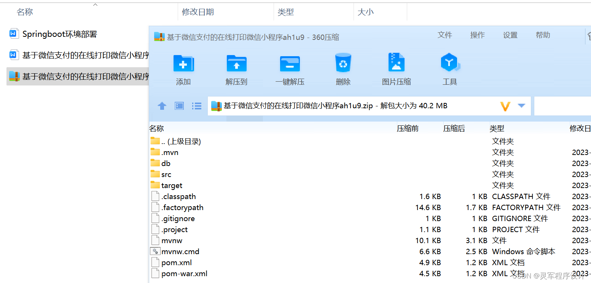Open the 图片压缩 image compression tool
Image resolution: width=591 pixels, height=283 pixels.
[x=396, y=68]
